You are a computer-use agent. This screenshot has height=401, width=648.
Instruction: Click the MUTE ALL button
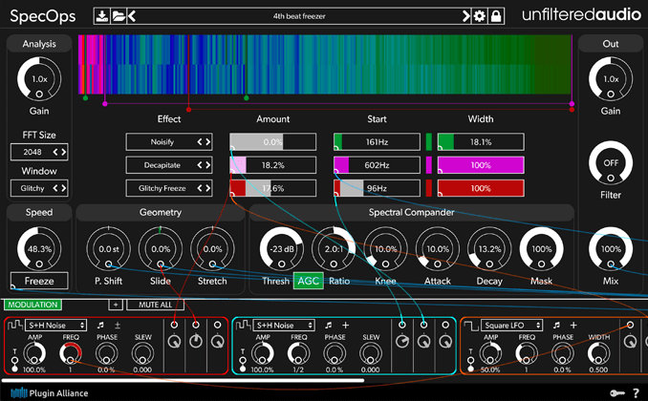pyautogui.click(x=156, y=305)
